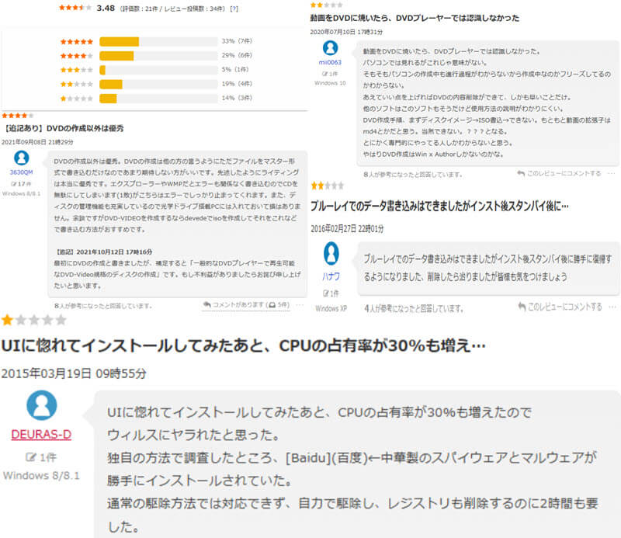Expand the ellipsis menu on 3630QM's review
This screenshot has width=621, height=538.
pos(300,304)
